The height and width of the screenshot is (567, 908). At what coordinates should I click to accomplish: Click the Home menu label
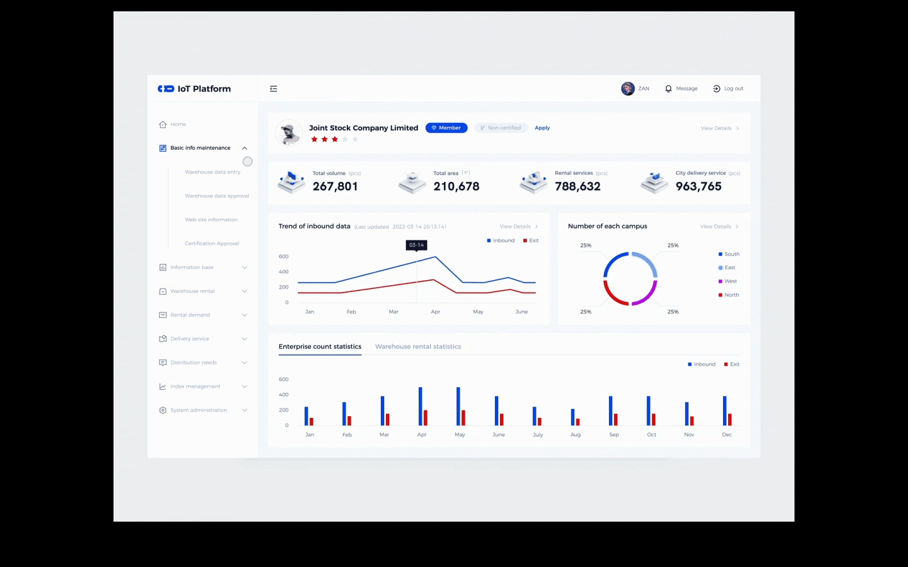[178, 124]
